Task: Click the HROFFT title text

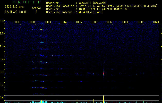Action: pyautogui.click(x=26, y=2)
